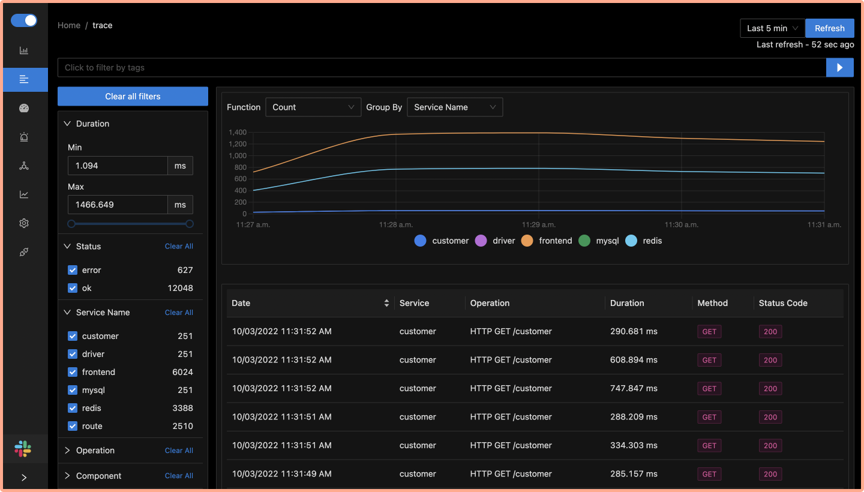Open the dashboard gauge icon in sidebar
The height and width of the screenshot is (492, 864).
click(24, 109)
